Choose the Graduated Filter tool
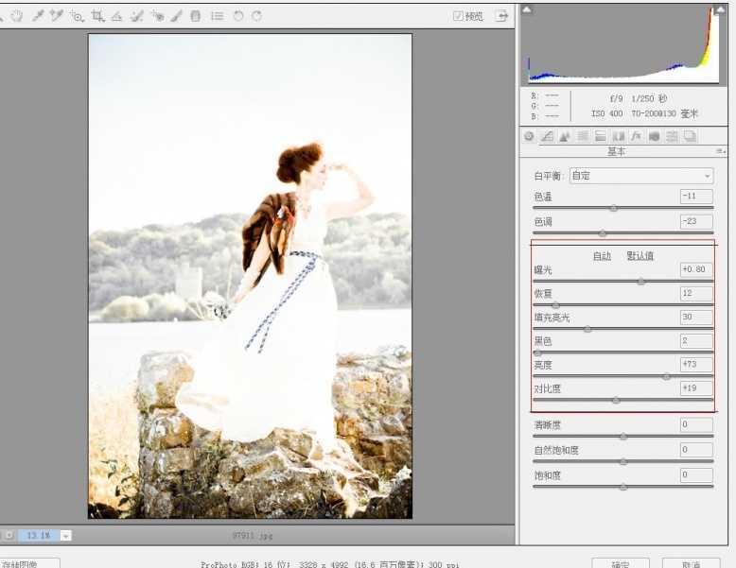736x568 pixels. (196, 16)
